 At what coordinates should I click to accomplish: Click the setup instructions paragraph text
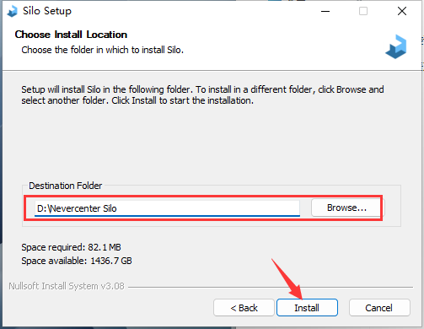[x=202, y=95]
